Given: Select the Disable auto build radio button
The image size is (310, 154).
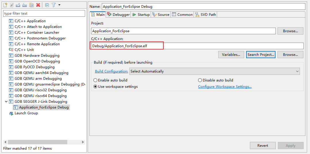Looking at the screenshot, I should 200,80.
